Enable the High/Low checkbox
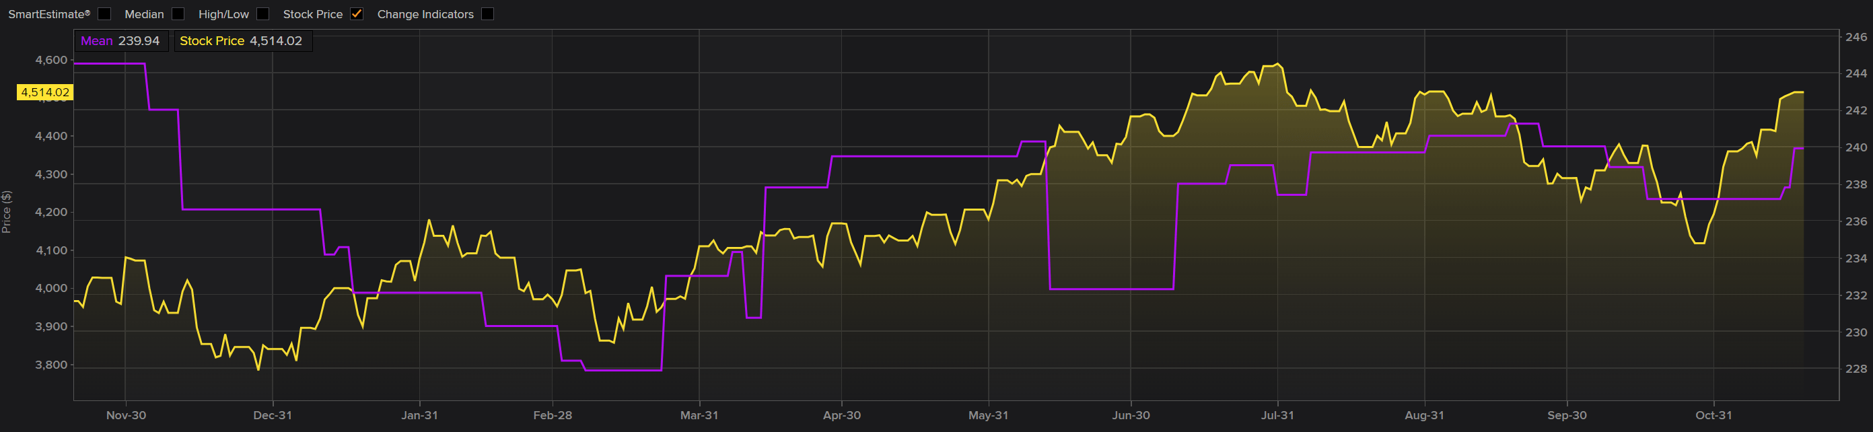The width and height of the screenshot is (1873, 432). point(262,14)
